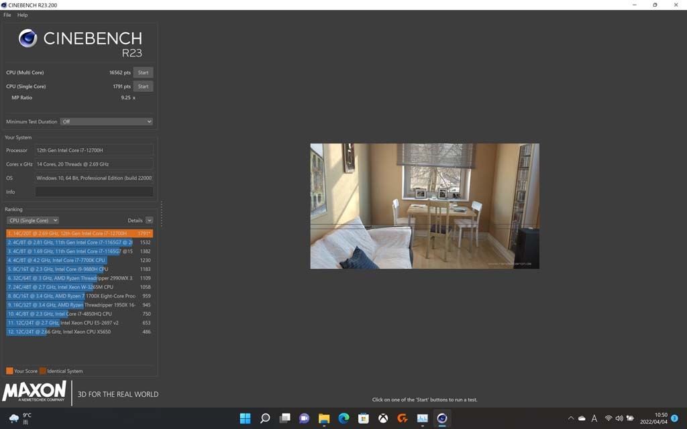Open the taskbar Search icon
The height and width of the screenshot is (429, 687).
click(x=265, y=418)
